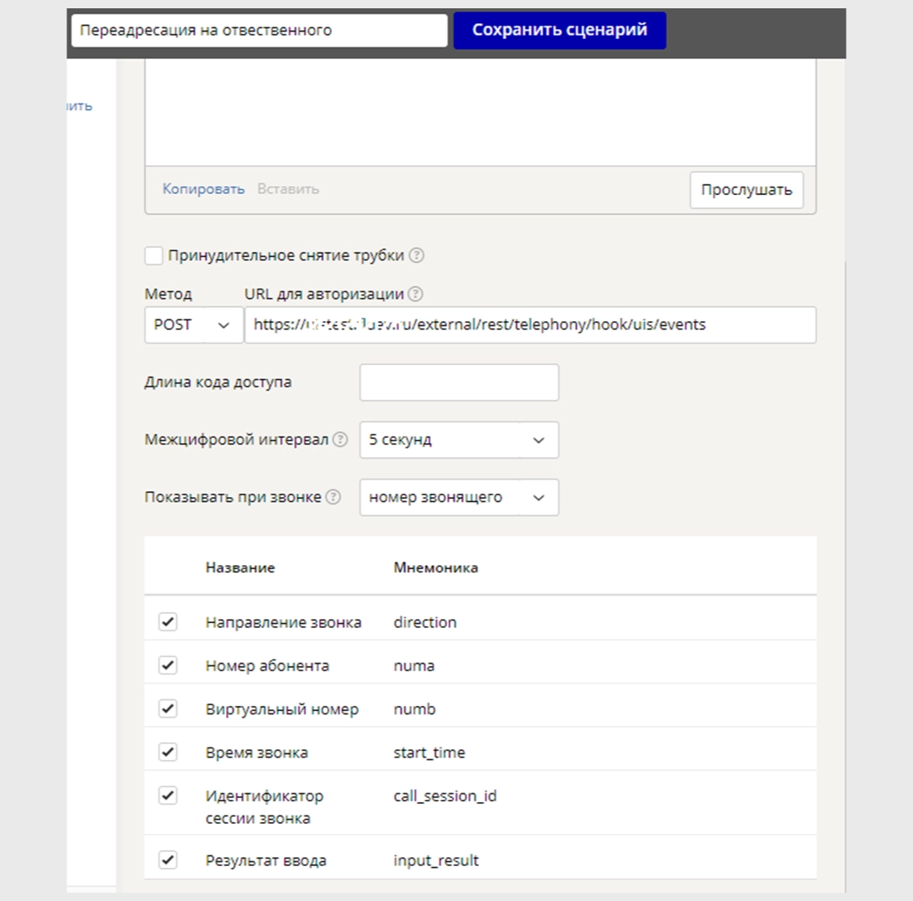Uncheck Номер абонента checkbox
Screen dimensions: 913x901
click(x=168, y=665)
